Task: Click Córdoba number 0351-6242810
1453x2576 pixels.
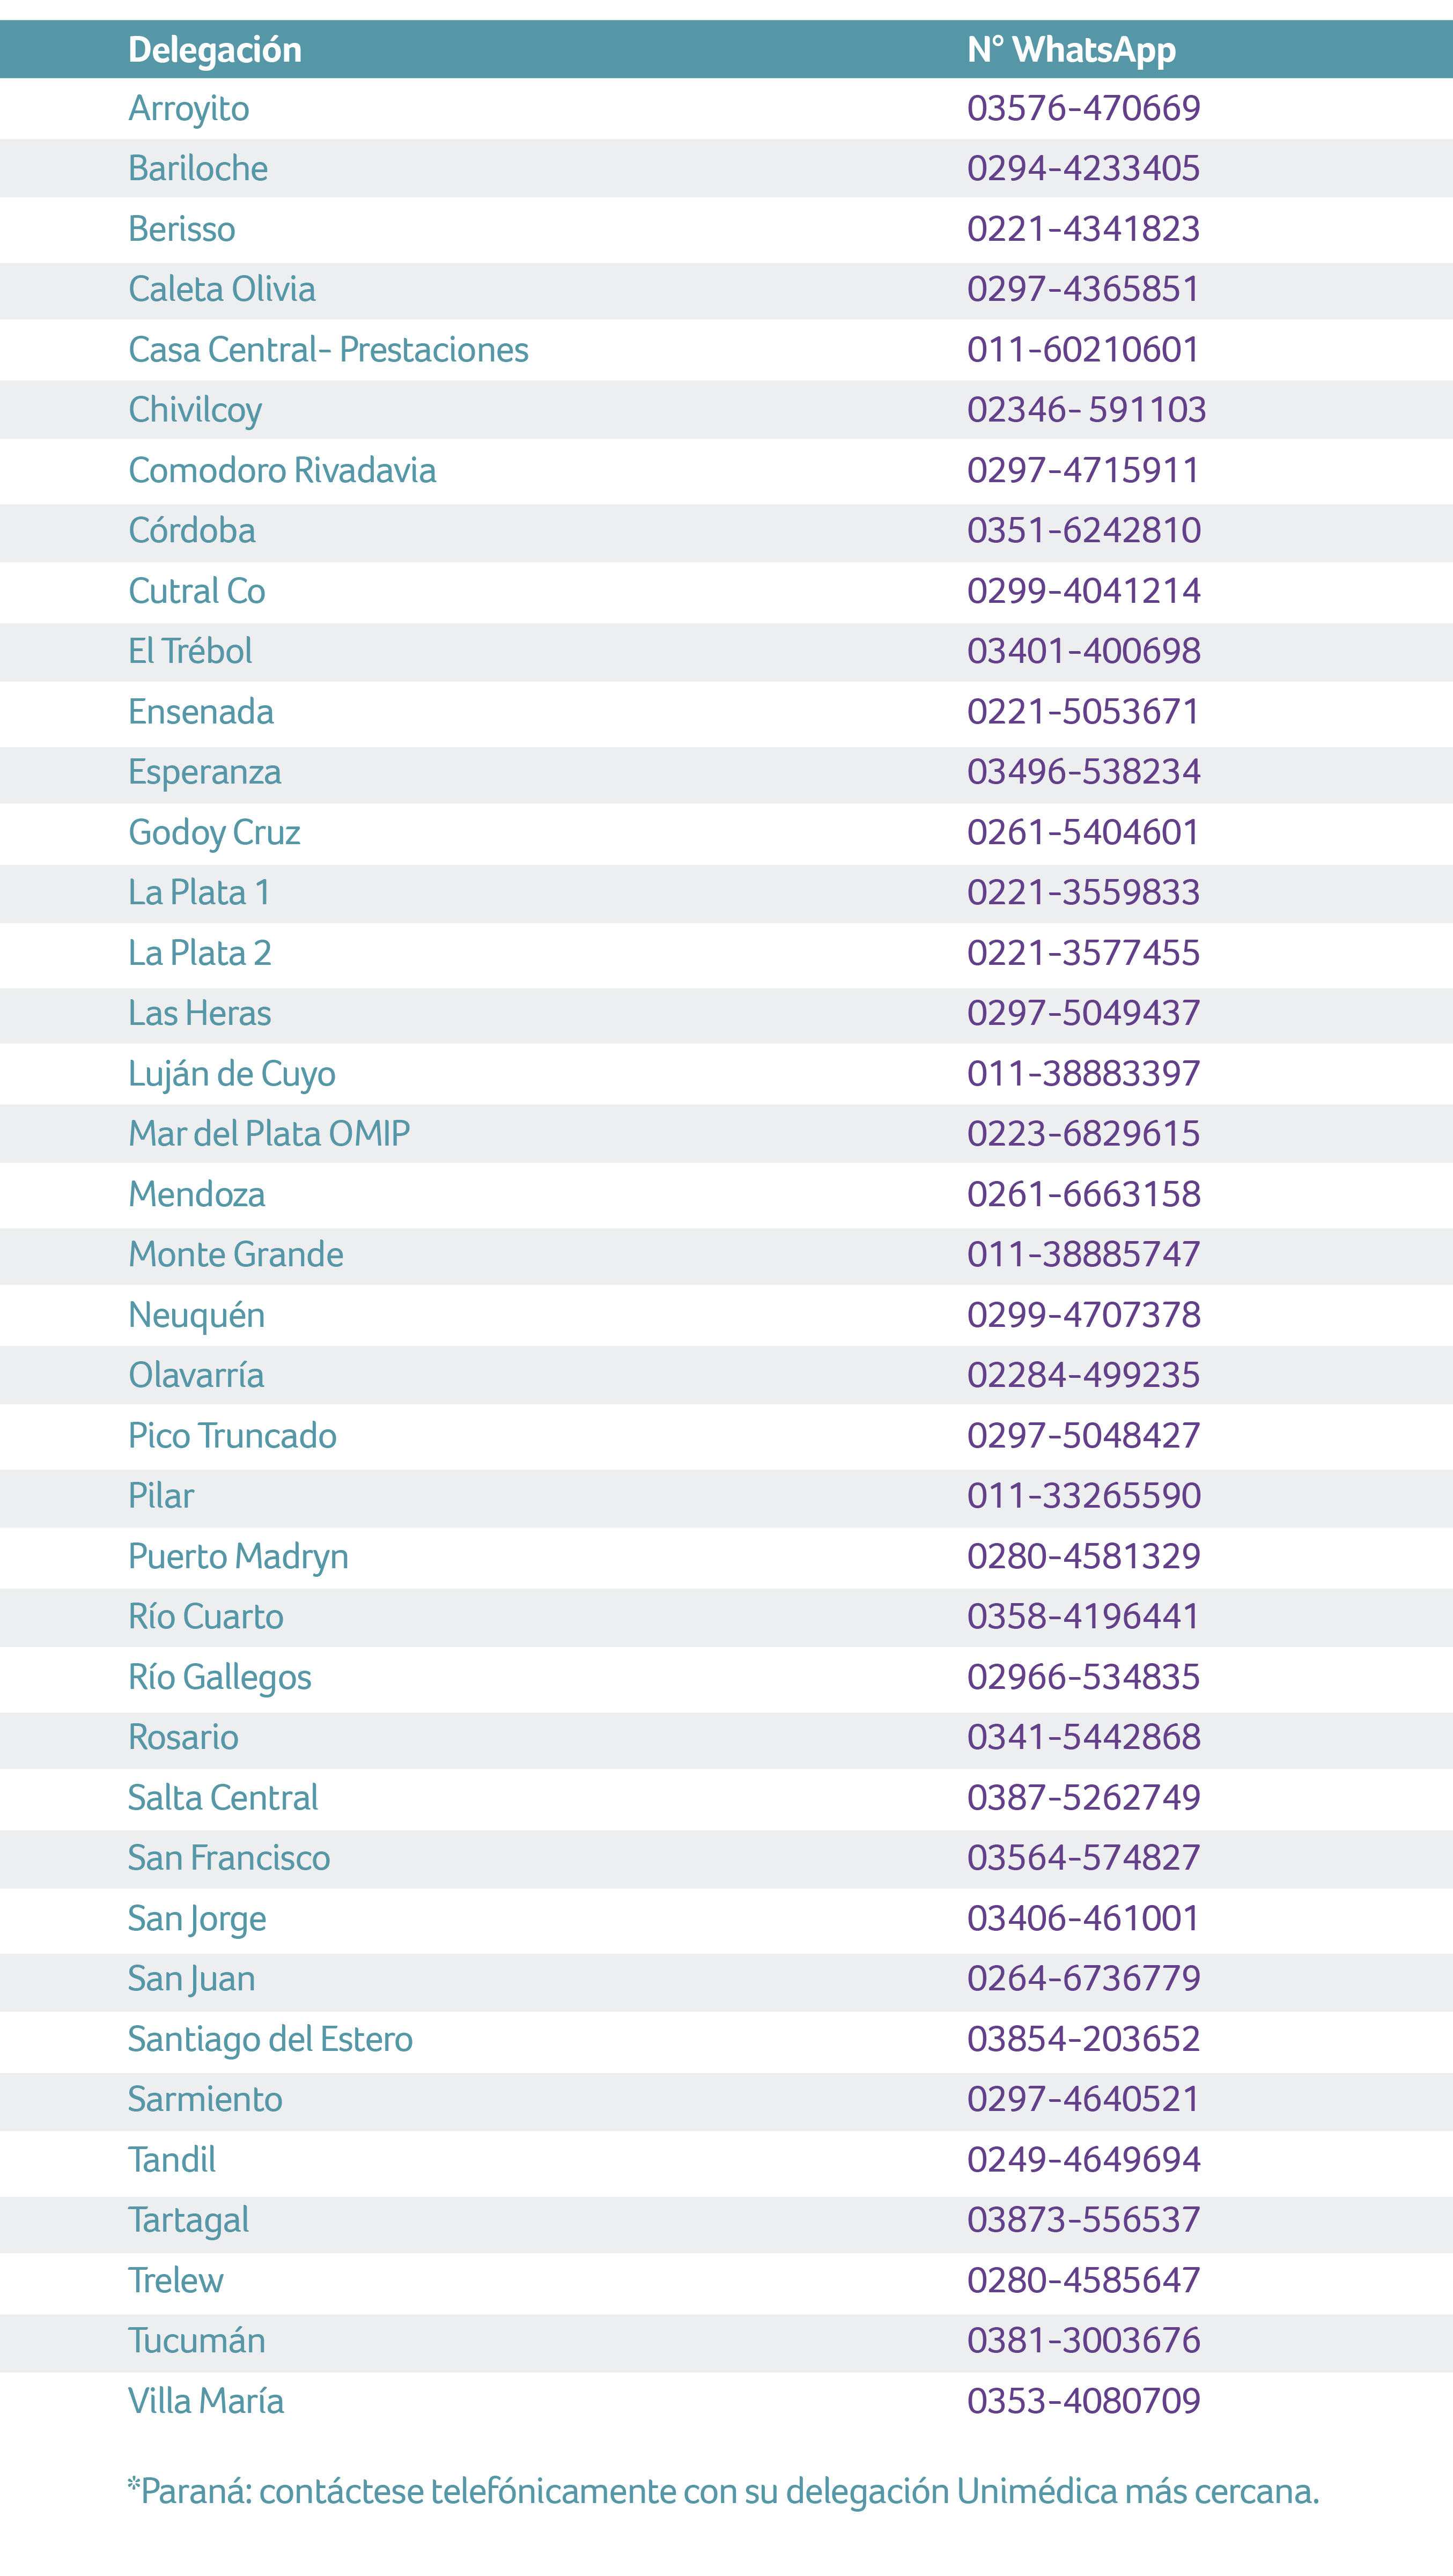Action: coord(1083,530)
